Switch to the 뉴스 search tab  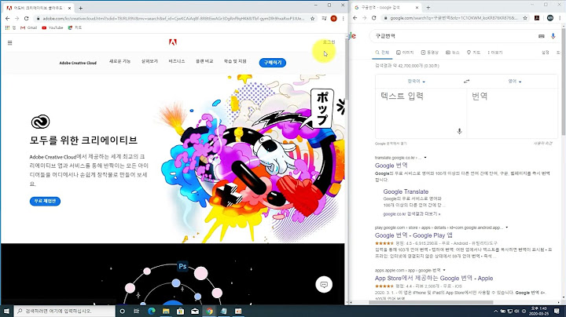pos(452,53)
